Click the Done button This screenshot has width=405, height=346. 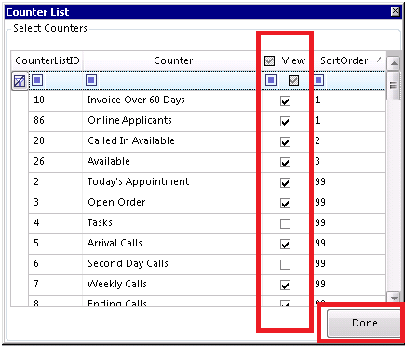(x=365, y=323)
